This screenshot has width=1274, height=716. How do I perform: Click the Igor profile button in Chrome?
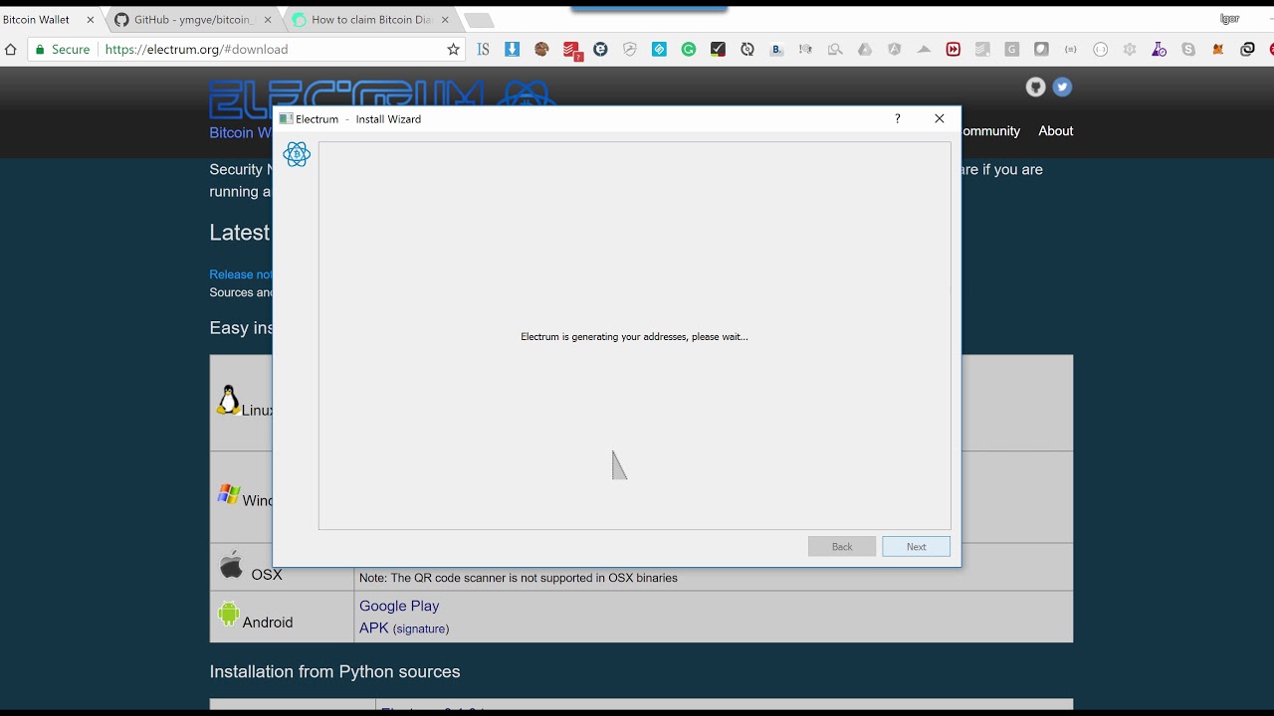point(1229,19)
